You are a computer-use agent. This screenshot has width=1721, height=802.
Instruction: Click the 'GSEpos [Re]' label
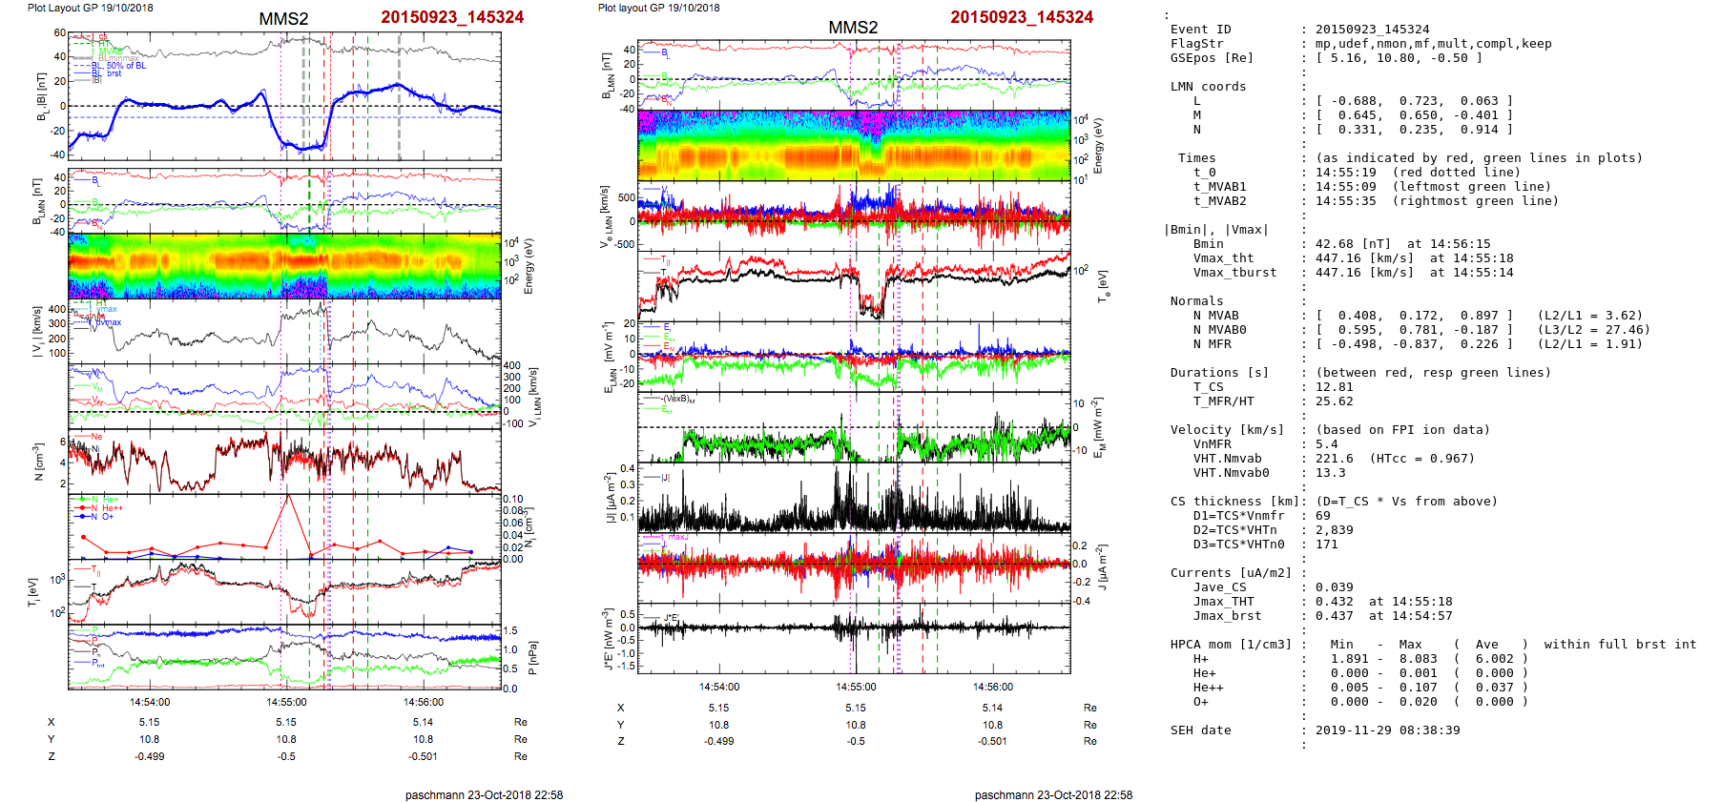tap(1213, 58)
